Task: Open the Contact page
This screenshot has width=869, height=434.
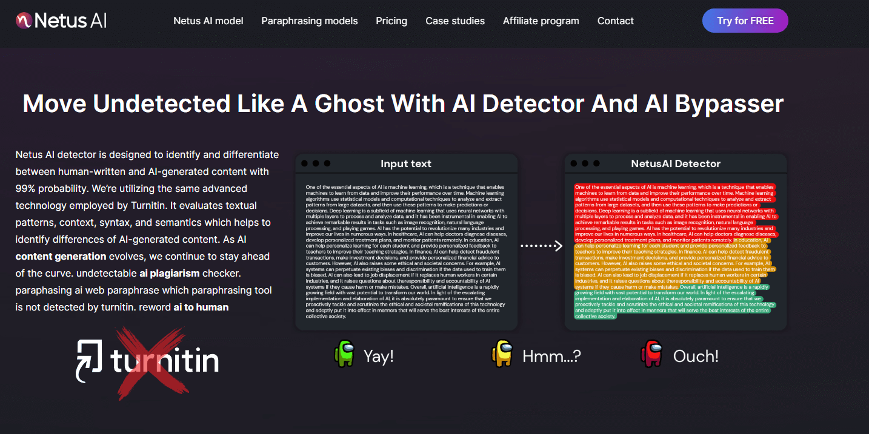Action: (x=615, y=21)
